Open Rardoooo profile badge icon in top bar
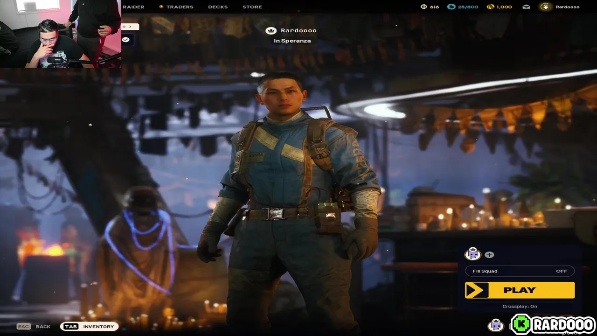 tap(545, 7)
